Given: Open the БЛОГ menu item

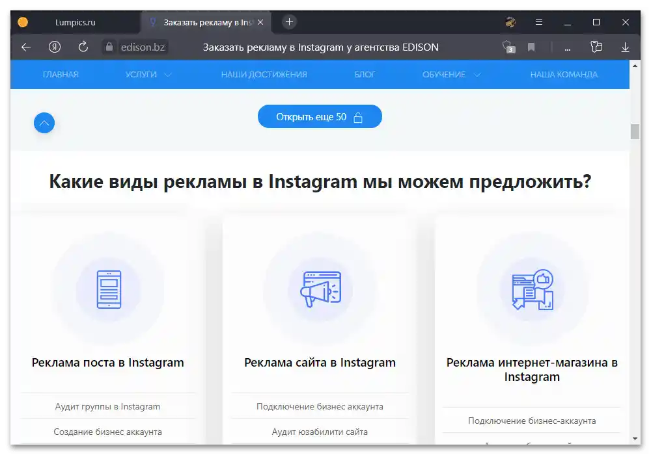Looking at the screenshot, I should (365, 75).
